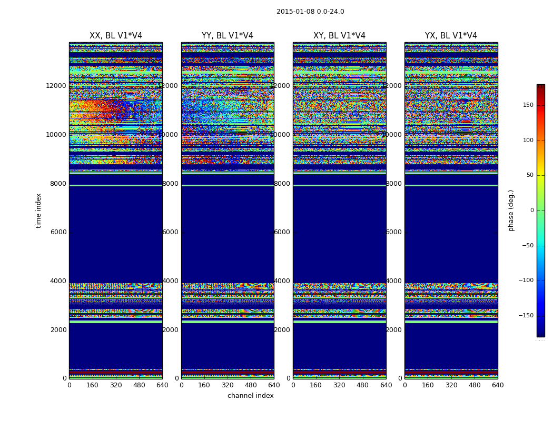
Task: Click the 12000 y-axis tick of the XX panel
Action: coord(56,86)
